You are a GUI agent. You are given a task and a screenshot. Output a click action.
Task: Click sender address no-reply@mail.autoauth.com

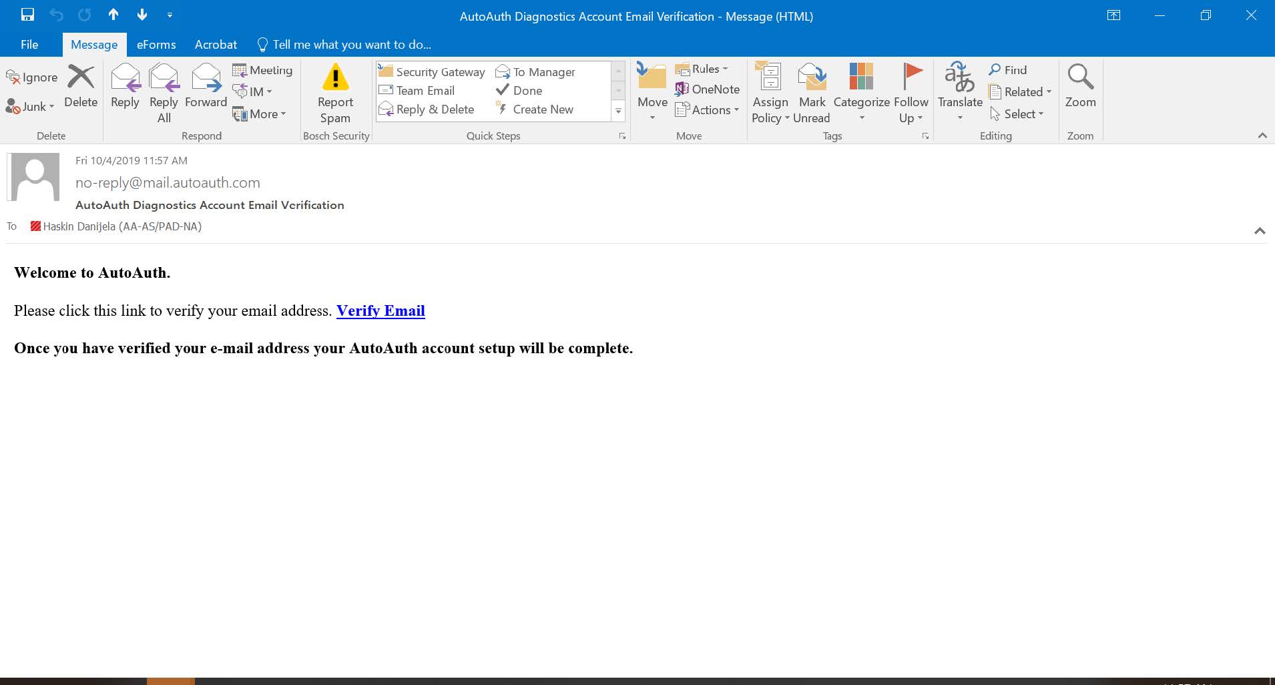pyautogui.click(x=168, y=182)
